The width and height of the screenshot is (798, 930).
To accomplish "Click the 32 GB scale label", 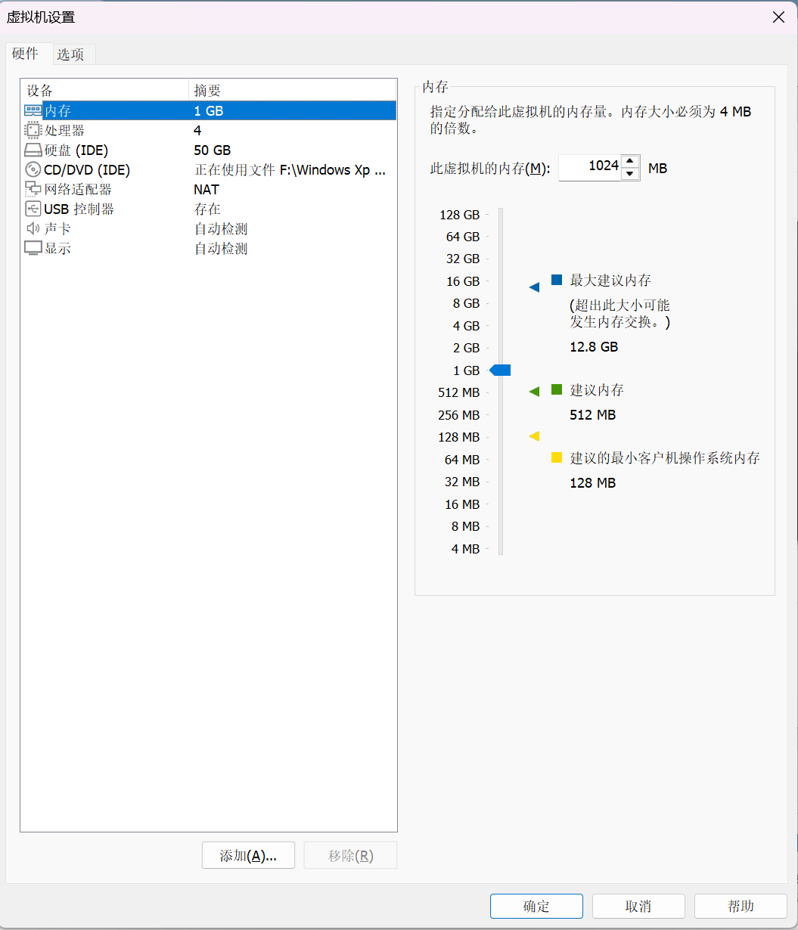I will (463, 259).
